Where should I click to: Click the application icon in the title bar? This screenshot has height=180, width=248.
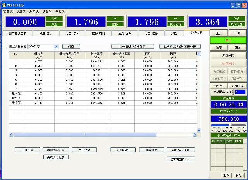tap(4, 5)
